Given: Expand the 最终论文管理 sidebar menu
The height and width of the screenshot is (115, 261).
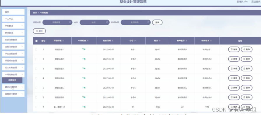Looking at the screenshot, I should (x=13, y=87).
